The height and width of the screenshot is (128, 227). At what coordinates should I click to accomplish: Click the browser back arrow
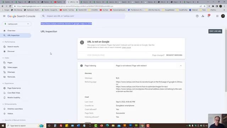coord(2,6)
